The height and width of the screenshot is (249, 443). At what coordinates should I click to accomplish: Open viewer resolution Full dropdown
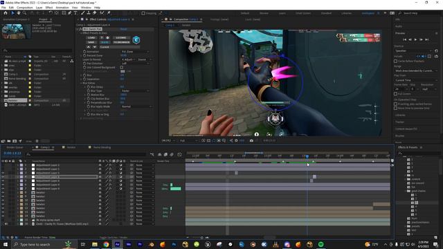[188, 140]
